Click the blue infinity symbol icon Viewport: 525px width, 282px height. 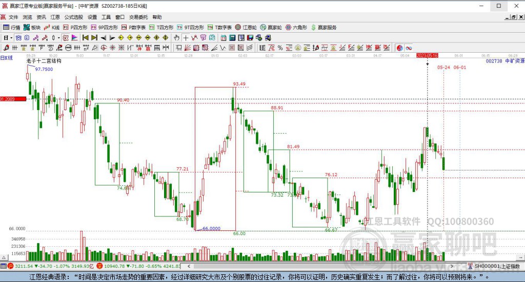coord(409,48)
